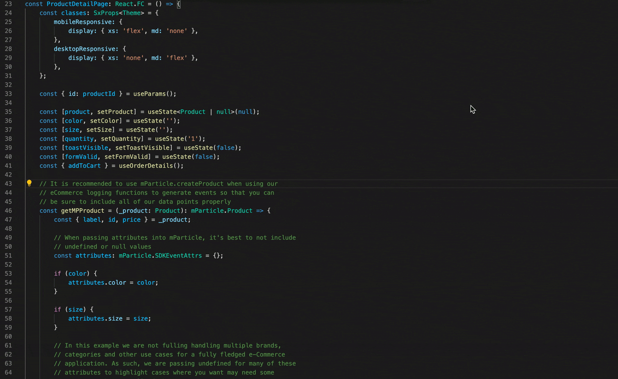Click the _product destructuring target on line 47
618x379 pixels.
(x=173, y=220)
